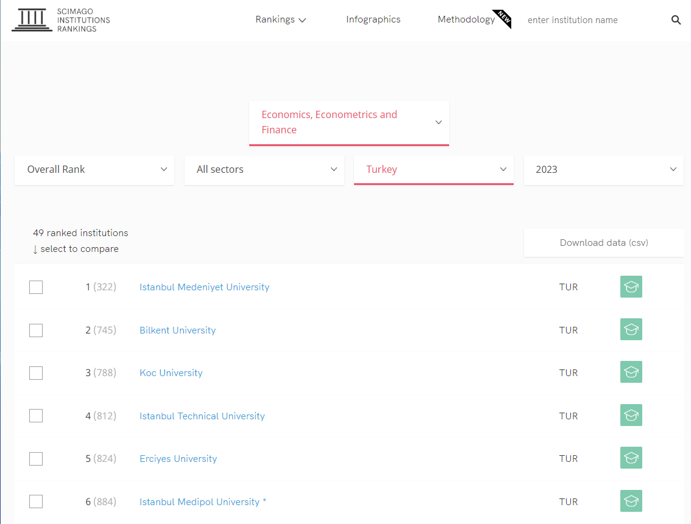The height and width of the screenshot is (524, 691).
Task: Click rank text '3 (788)'
Action: click(101, 372)
